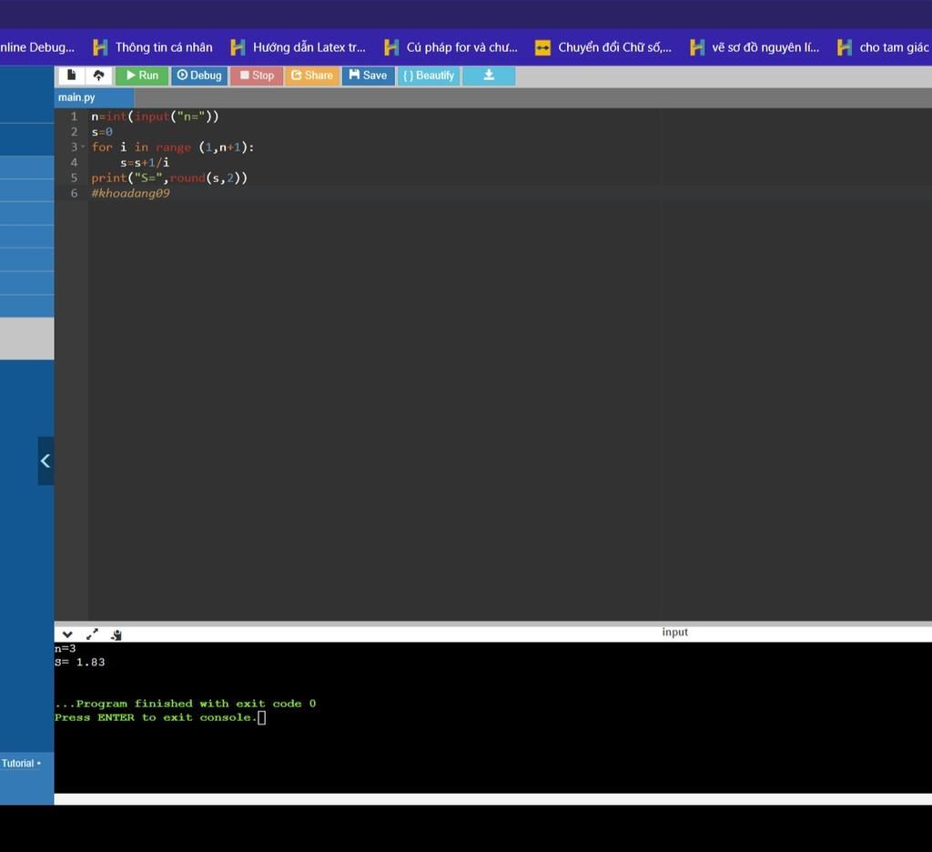Open the 'cho tam giác' bookmark

click(x=883, y=47)
